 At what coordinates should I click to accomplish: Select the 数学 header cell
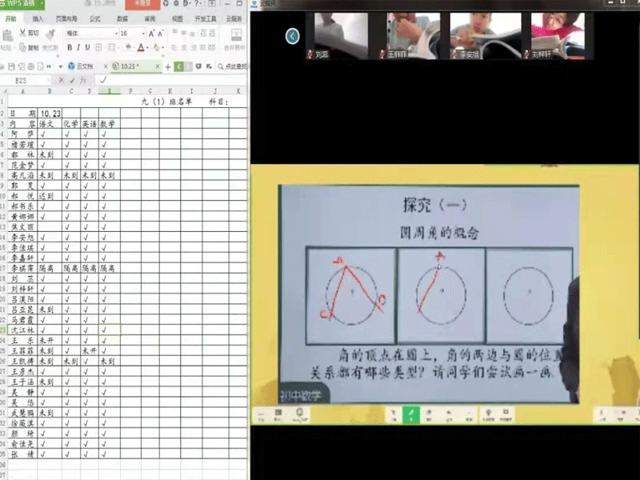(110, 124)
